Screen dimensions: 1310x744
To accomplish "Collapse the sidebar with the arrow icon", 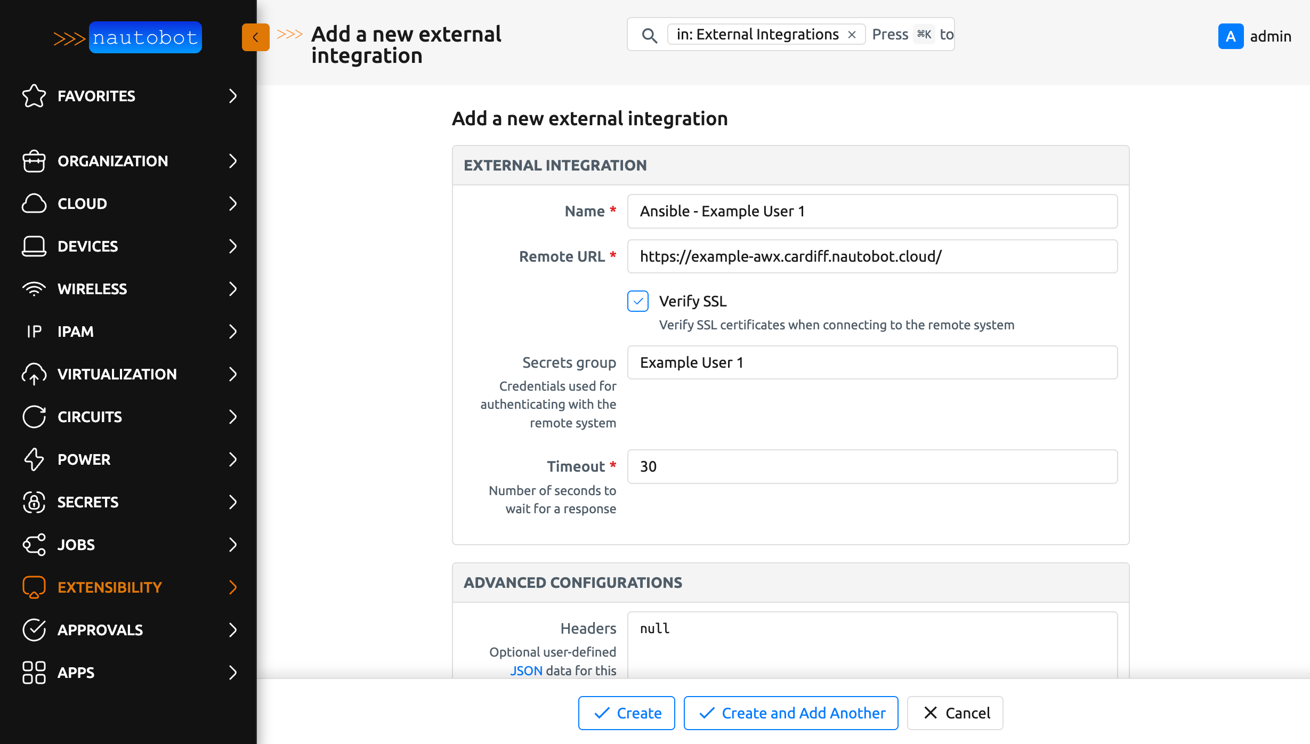I will pyautogui.click(x=255, y=37).
